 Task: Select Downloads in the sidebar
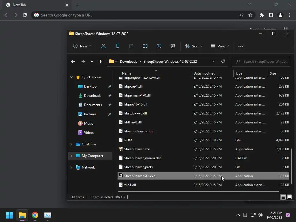[92, 95]
